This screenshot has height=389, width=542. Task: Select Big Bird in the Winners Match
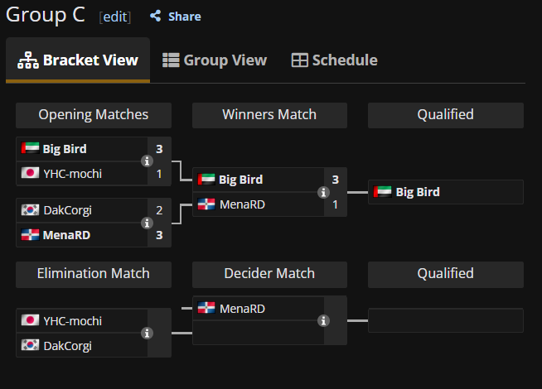(240, 180)
